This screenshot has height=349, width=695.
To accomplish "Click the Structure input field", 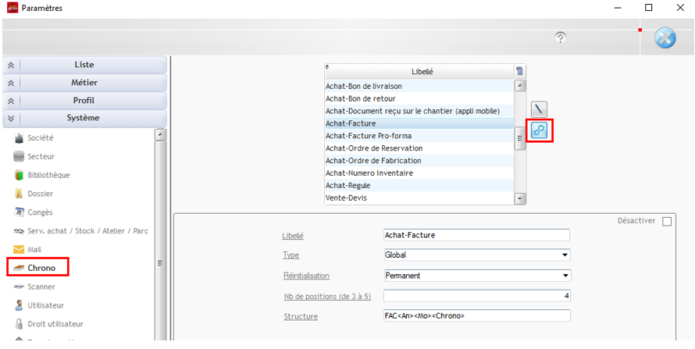I will click(x=476, y=316).
